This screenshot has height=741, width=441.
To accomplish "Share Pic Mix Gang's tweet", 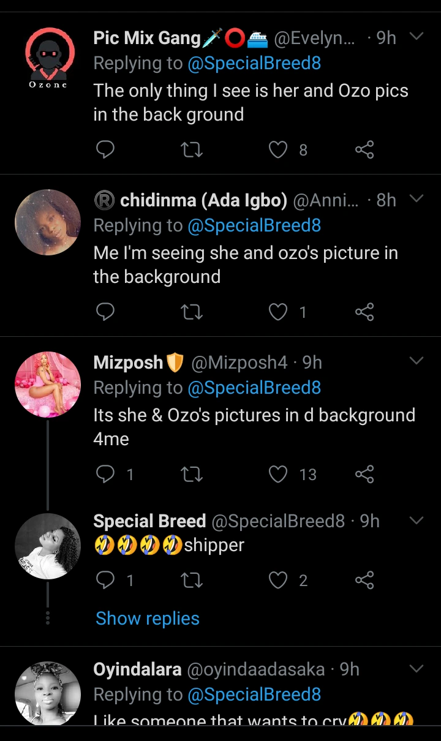I will point(364,149).
